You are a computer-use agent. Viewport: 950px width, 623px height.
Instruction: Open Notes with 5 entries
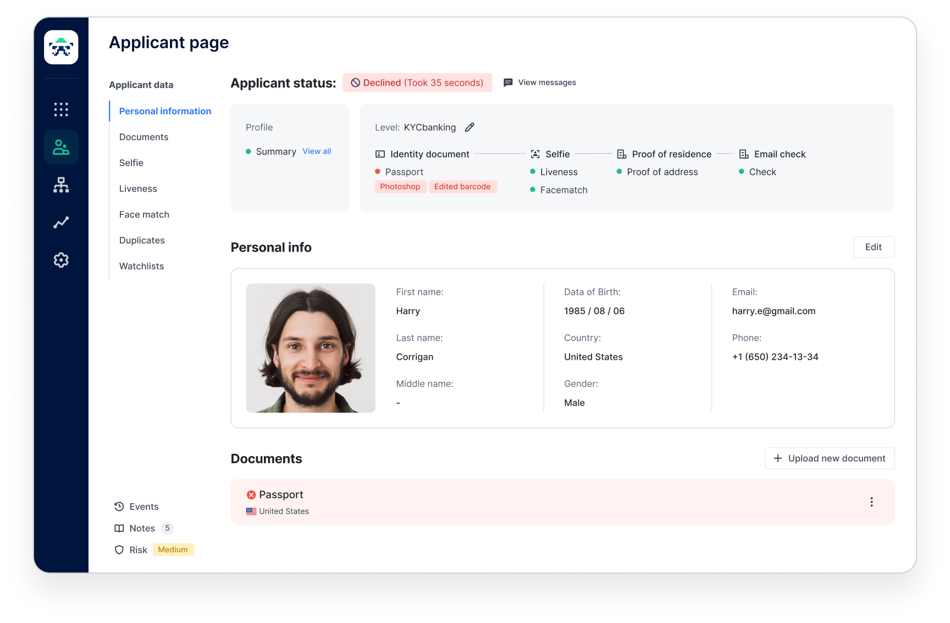pos(143,528)
